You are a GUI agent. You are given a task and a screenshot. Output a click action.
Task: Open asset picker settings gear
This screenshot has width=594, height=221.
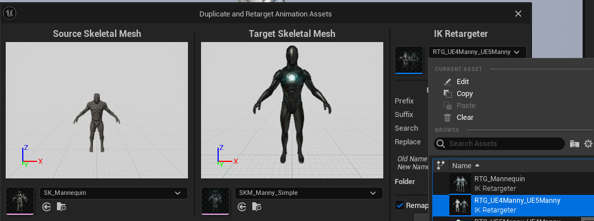588,144
